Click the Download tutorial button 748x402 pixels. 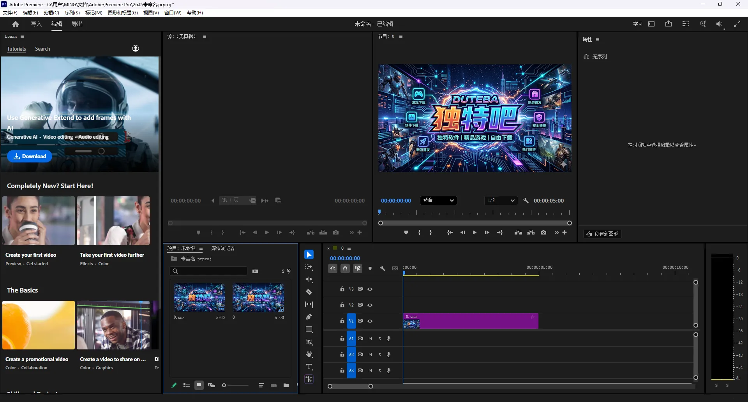coord(30,156)
